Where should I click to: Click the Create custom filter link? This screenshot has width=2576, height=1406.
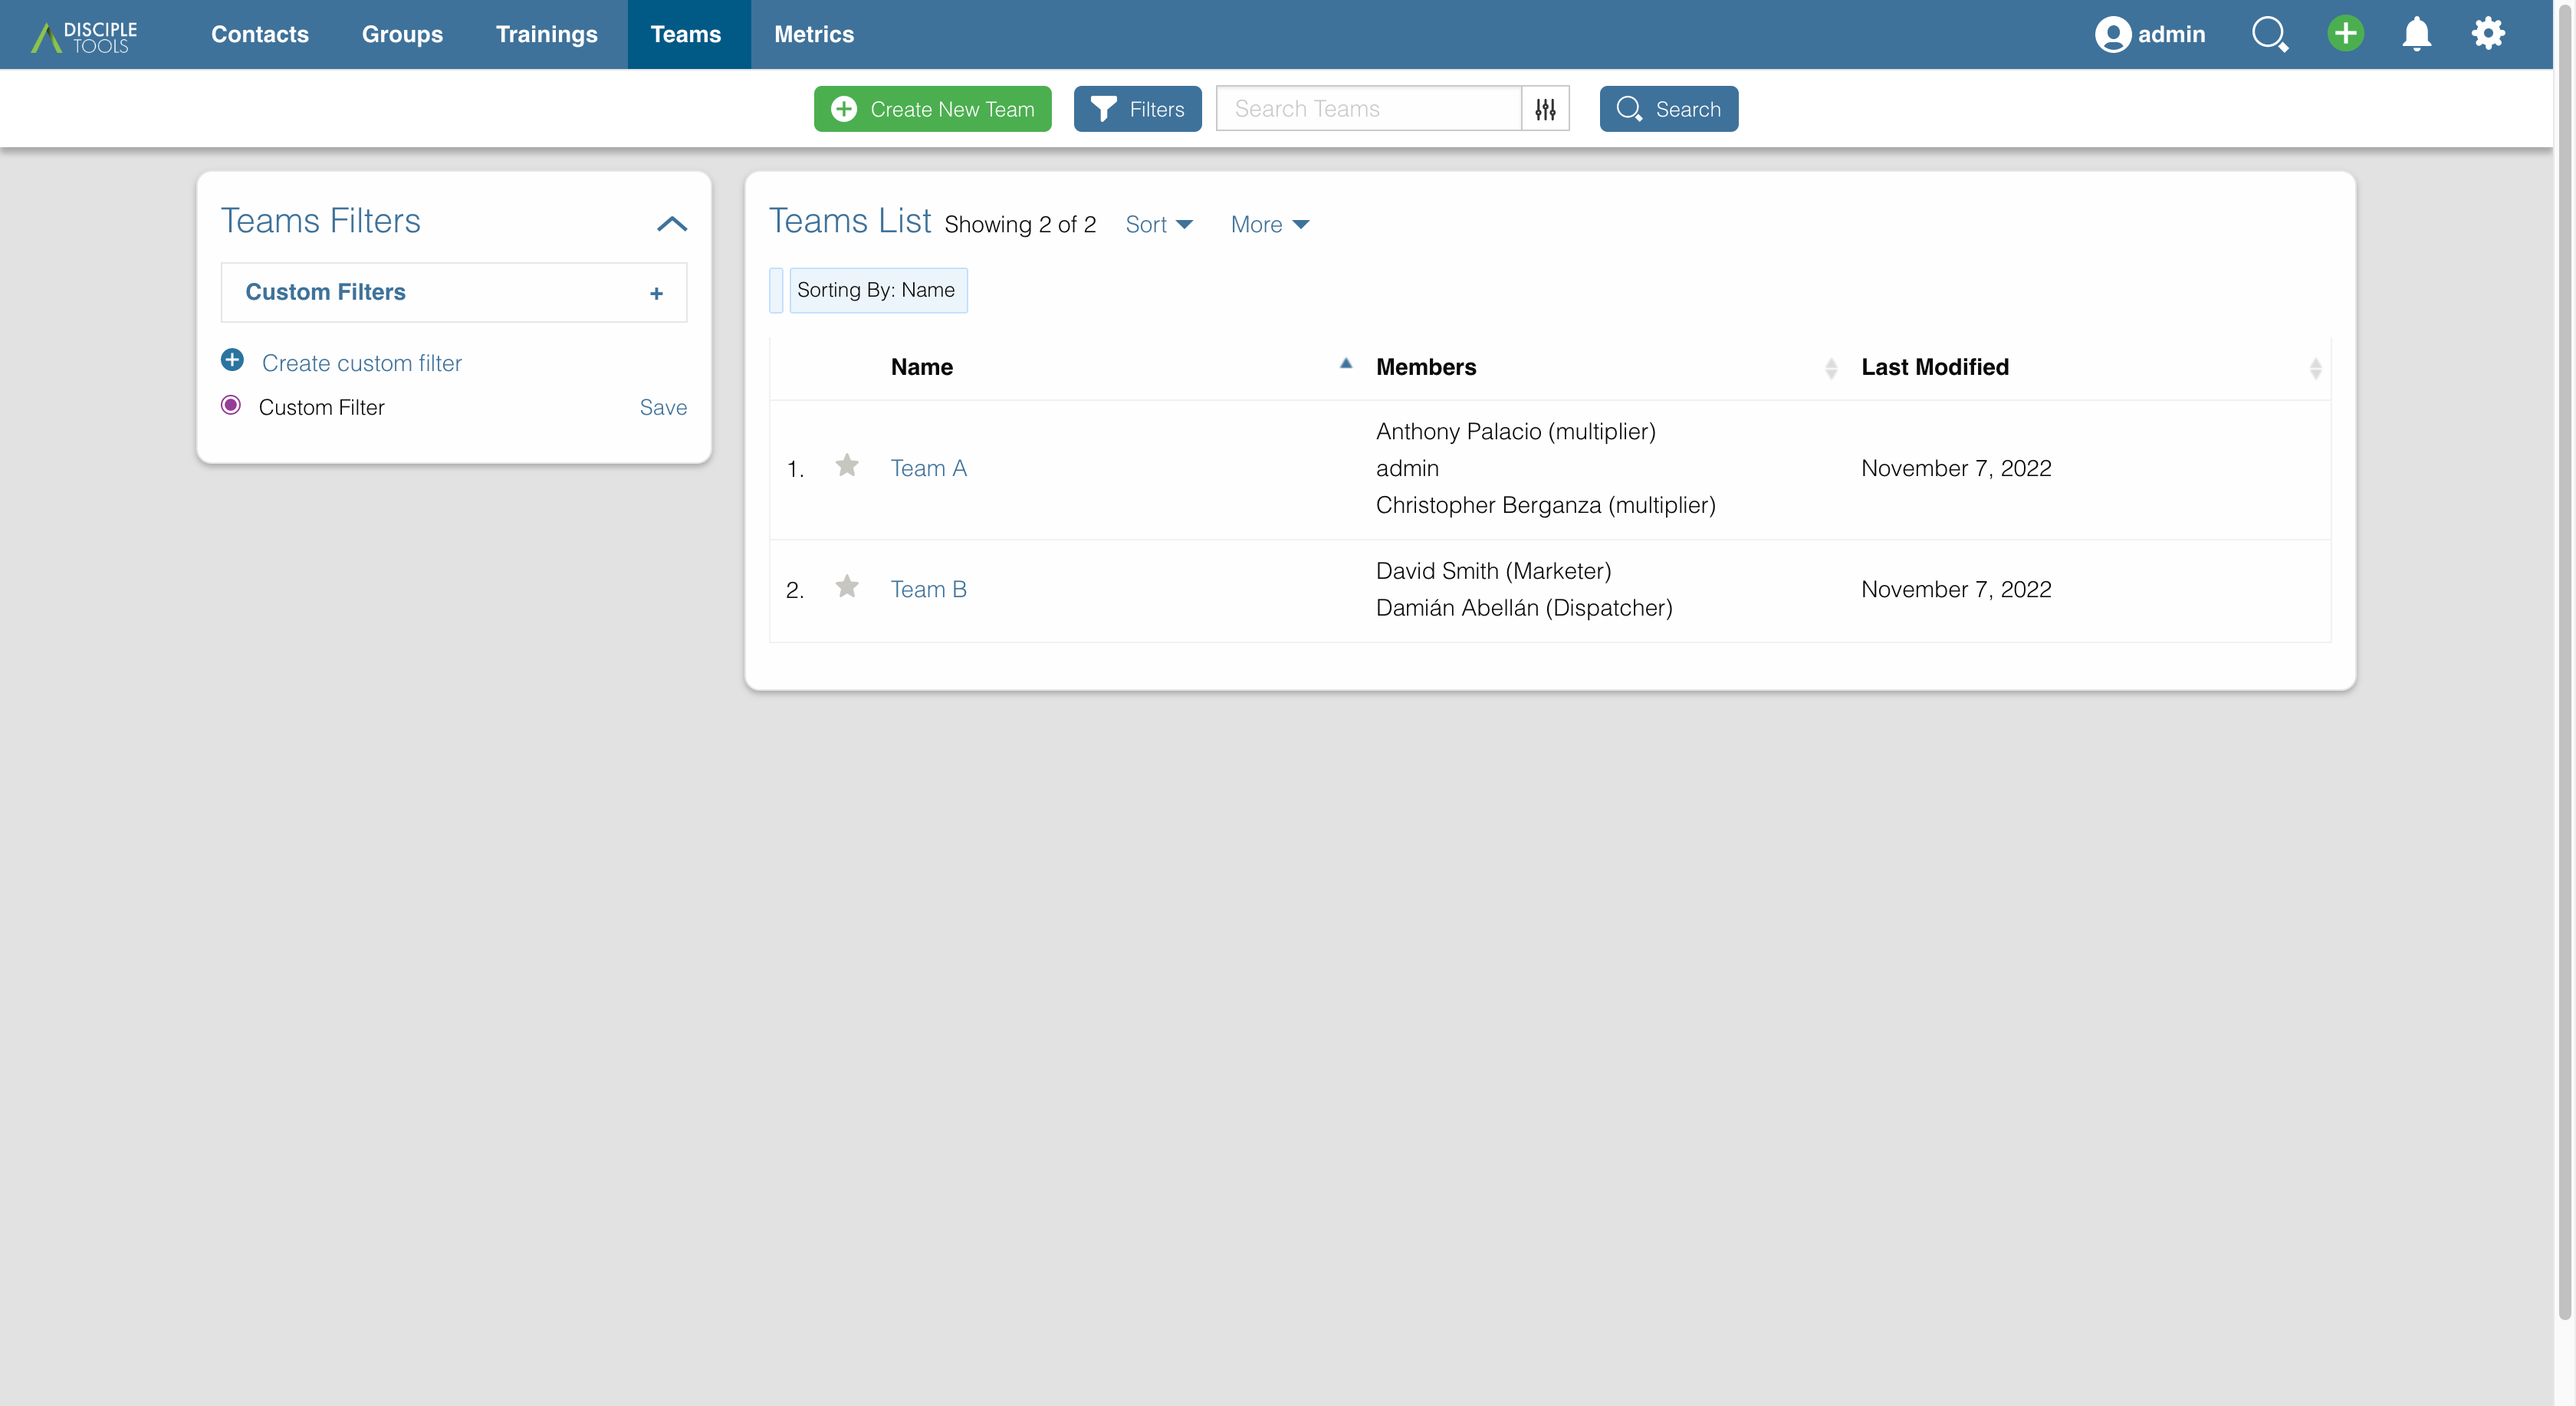pos(362,363)
